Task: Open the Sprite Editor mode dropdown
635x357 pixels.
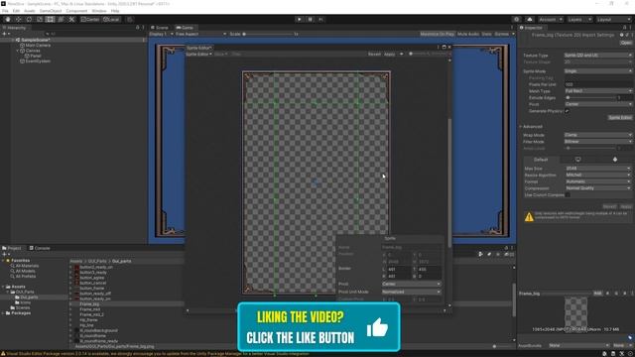Action: 198,54
